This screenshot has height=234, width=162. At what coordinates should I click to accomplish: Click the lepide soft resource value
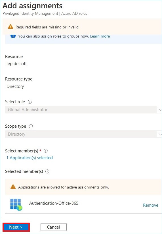coord(17,64)
